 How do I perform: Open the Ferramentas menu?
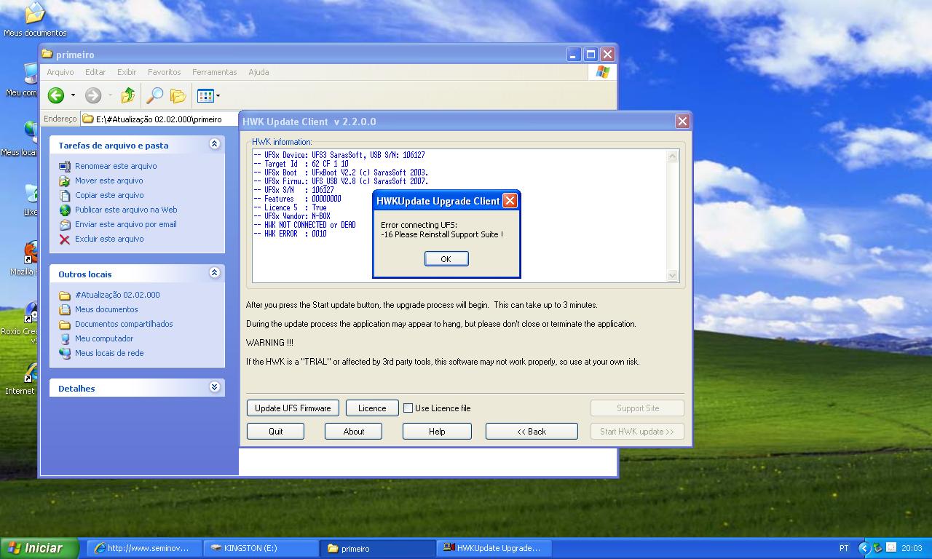[x=215, y=72]
